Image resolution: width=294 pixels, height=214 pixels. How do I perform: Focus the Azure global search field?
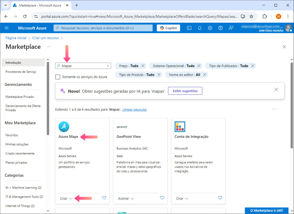[103, 28]
